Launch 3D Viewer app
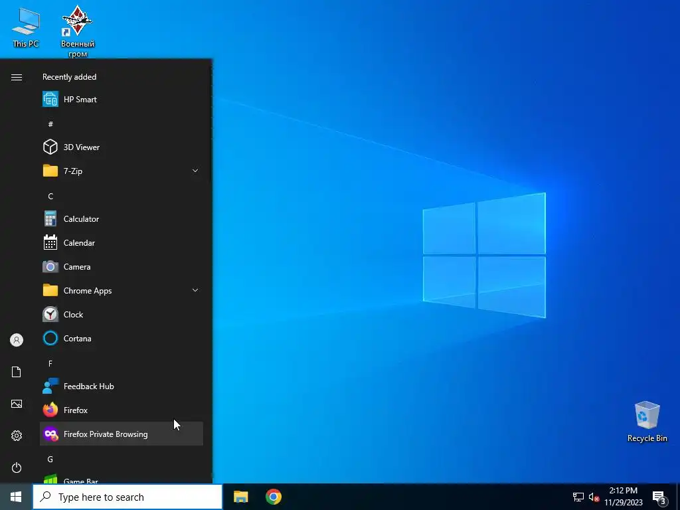 coord(122,147)
